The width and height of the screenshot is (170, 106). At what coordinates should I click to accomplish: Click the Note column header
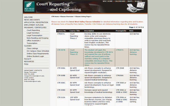[x=131, y=31]
